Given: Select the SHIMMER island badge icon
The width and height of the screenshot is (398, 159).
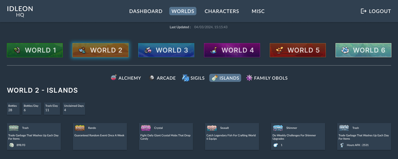Looking at the screenshot, I should tap(278, 128).
